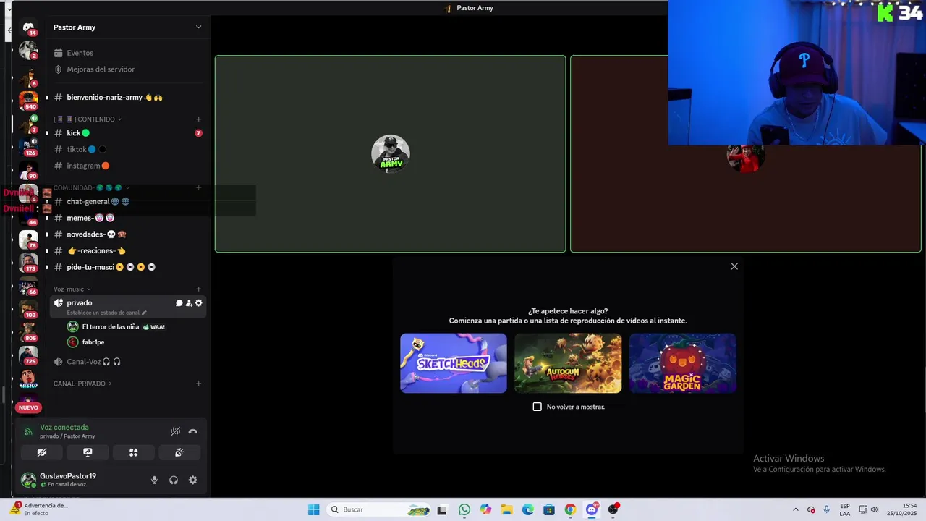Open Google Chrome from taskbar
Screen dimensions: 926x521
[x=570, y=509]
